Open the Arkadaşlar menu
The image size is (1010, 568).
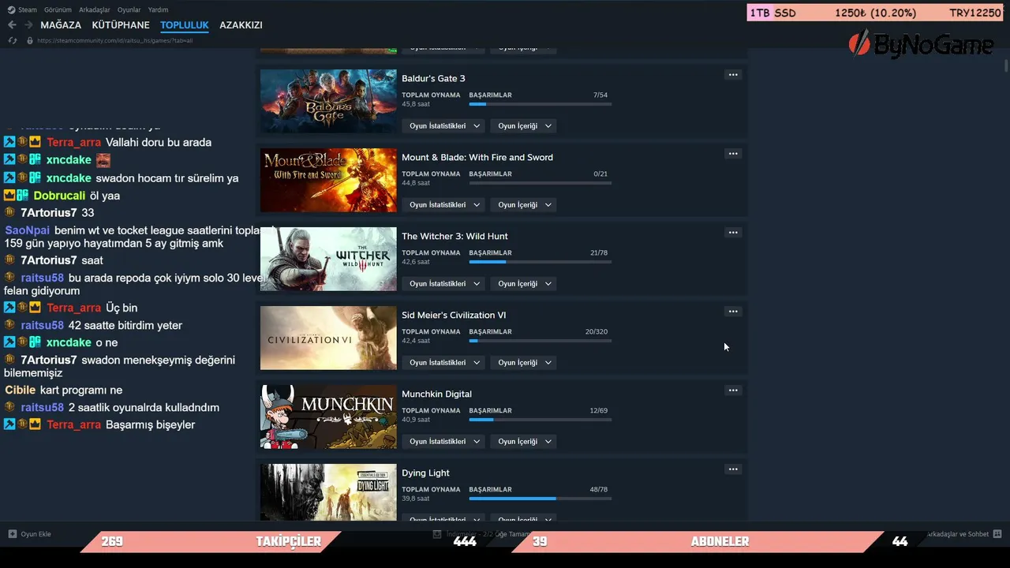click(95, 9)
